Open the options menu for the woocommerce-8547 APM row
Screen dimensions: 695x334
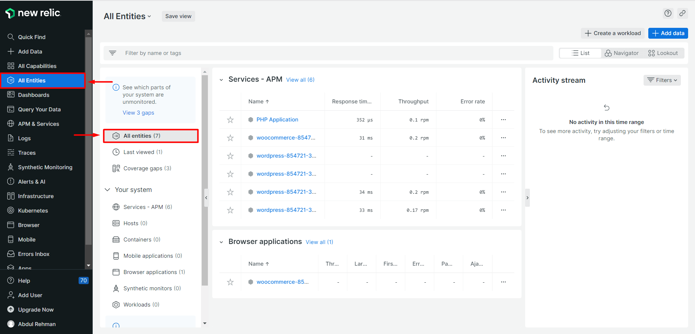[503, 138]
